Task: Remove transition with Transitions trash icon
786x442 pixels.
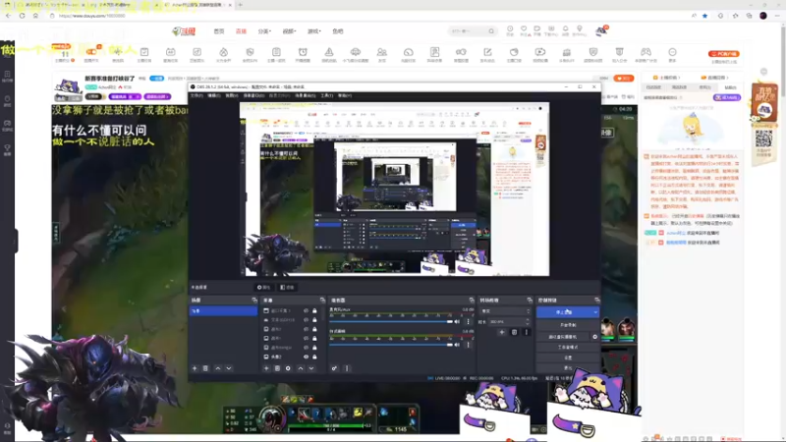Action: tap(514, 332)
